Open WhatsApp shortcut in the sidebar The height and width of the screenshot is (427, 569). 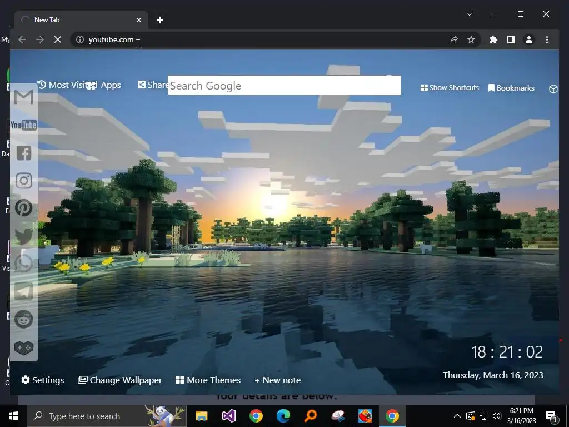click(x=23, y=264)
